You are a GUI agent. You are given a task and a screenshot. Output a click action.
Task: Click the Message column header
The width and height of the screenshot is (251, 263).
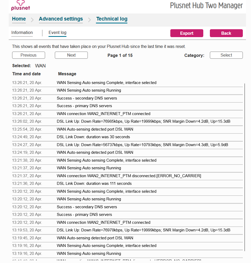tap(67, 74)
